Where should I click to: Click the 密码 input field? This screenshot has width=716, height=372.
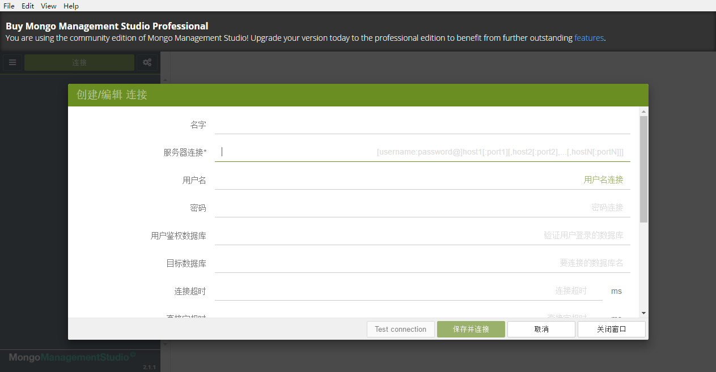397,207
